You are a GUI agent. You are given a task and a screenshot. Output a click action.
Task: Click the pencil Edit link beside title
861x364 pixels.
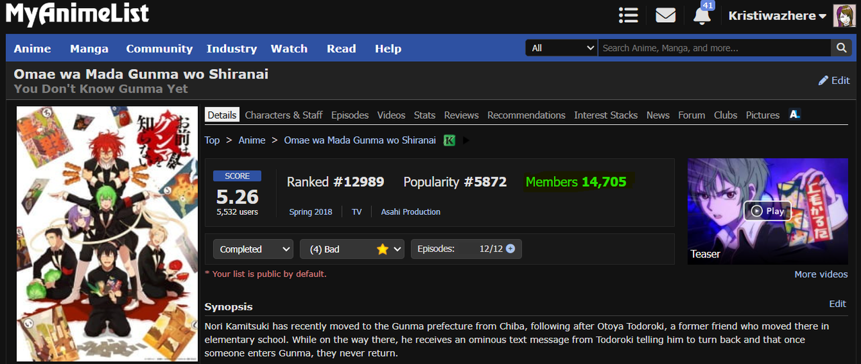(x=834, y=81)
